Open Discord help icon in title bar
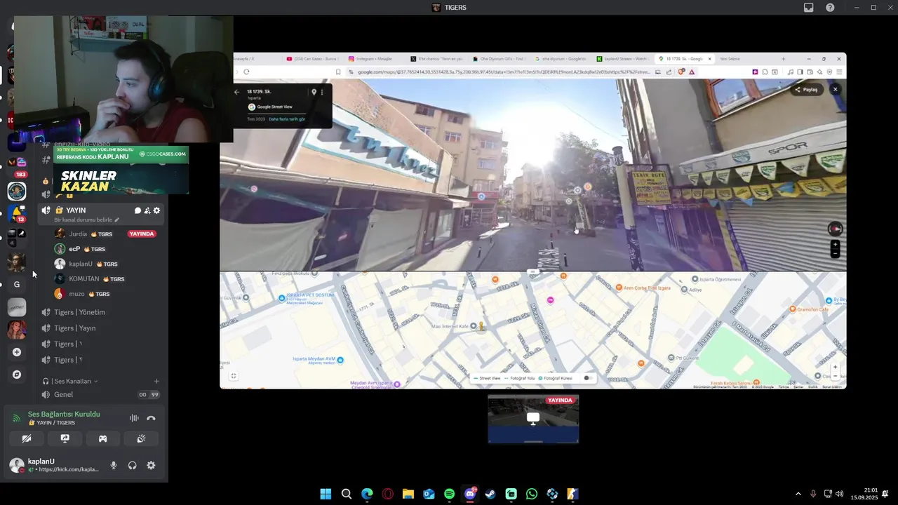Image resolution: width=898 pixels, height=505 pixels. pyautogui.click(x=830, y=7)
